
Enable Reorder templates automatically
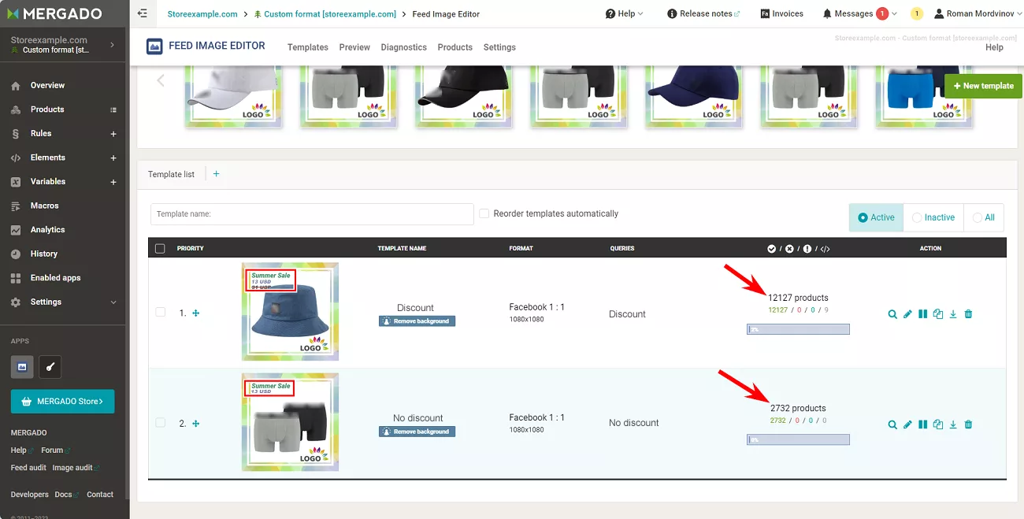click(x=484, y=213)
